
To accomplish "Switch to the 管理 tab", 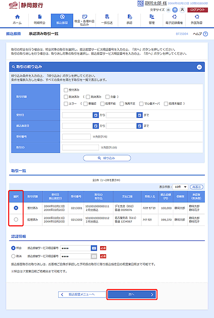I will pos(152,20).
